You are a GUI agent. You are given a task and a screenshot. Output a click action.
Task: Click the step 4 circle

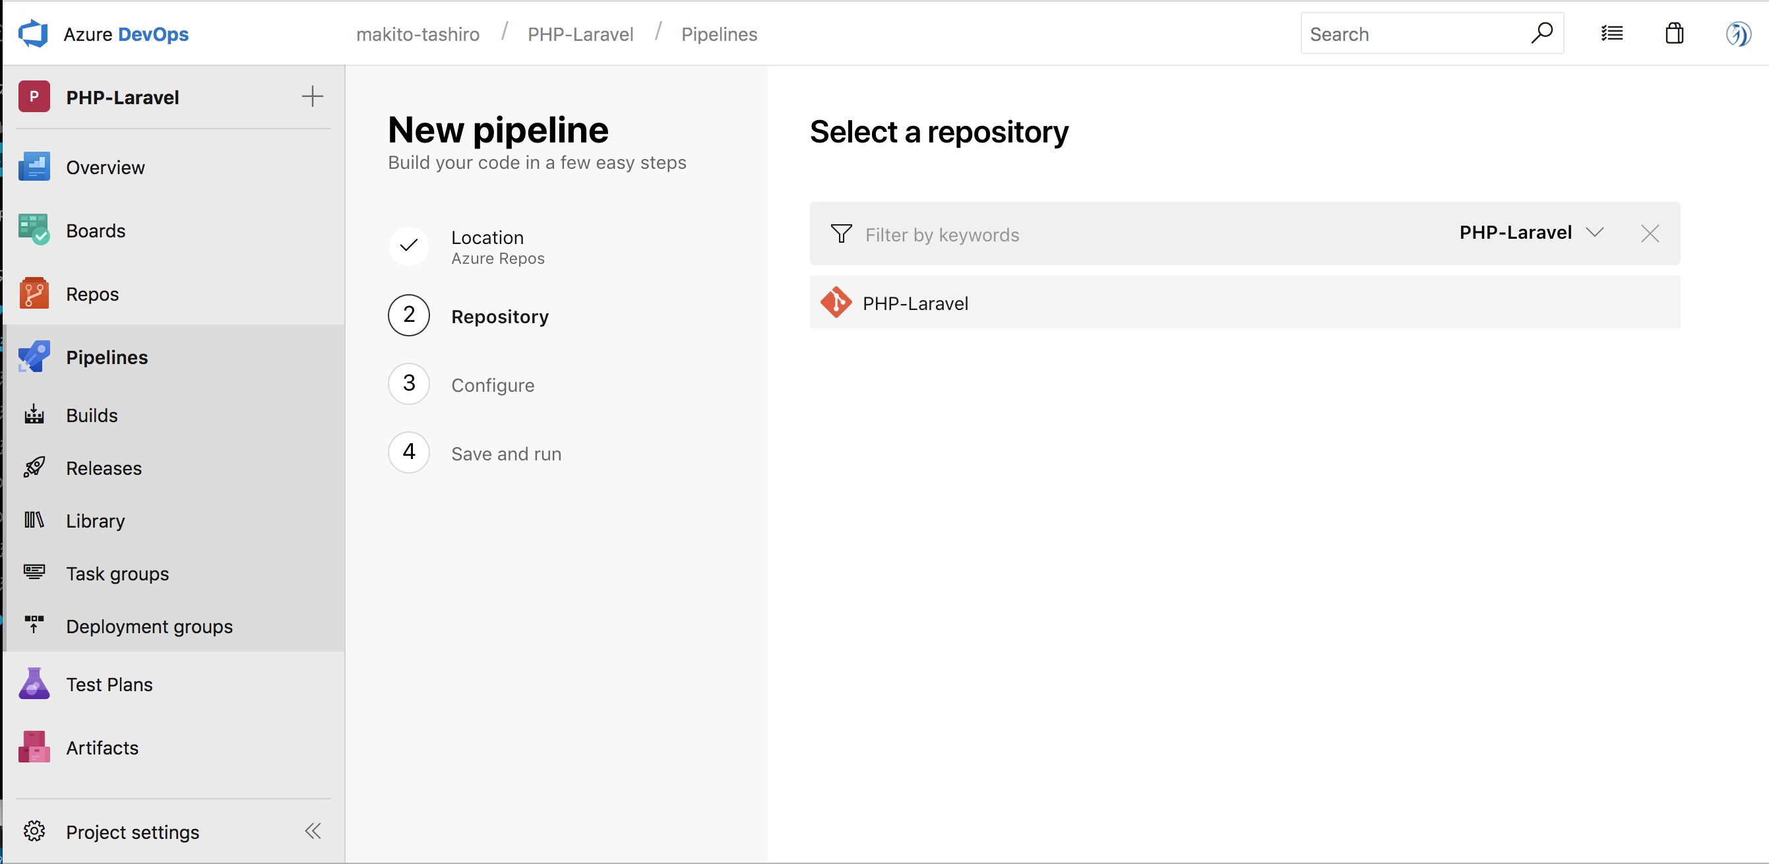[408, 452]
